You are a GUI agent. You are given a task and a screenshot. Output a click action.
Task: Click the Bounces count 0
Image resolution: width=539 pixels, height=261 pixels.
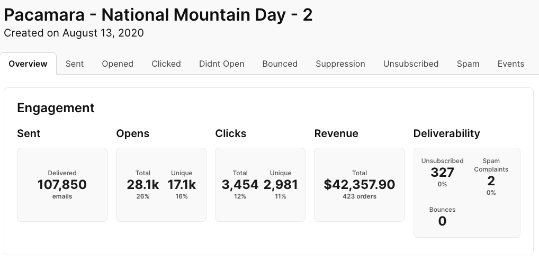443,221
